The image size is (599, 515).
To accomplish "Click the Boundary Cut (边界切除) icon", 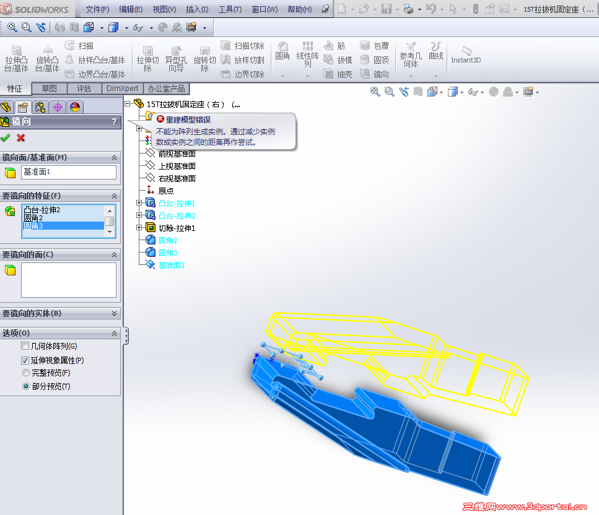I will coord(225,74).
